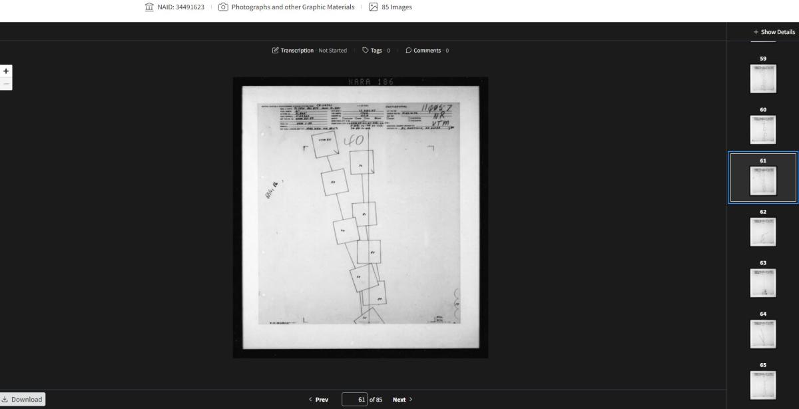Open the Comments panel
The image size is (799, 409).
427,51
